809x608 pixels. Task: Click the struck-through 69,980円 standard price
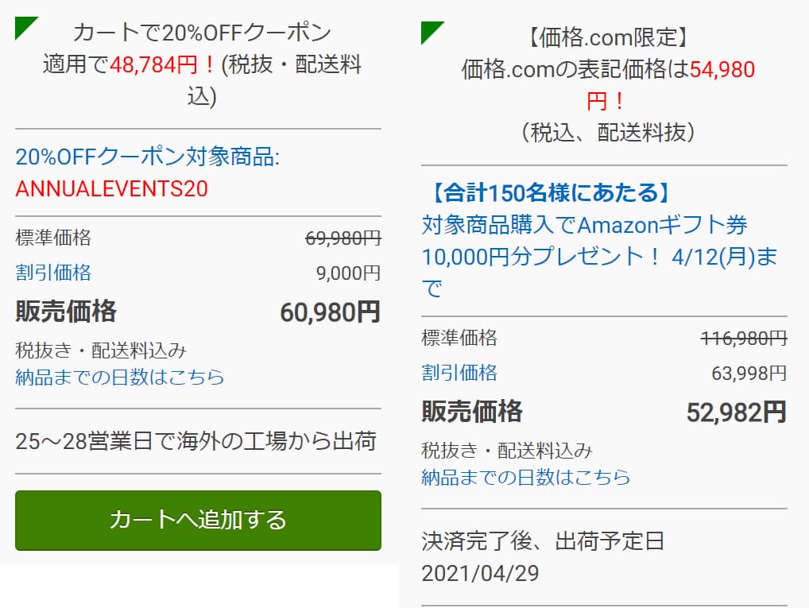tap(343, 238)
